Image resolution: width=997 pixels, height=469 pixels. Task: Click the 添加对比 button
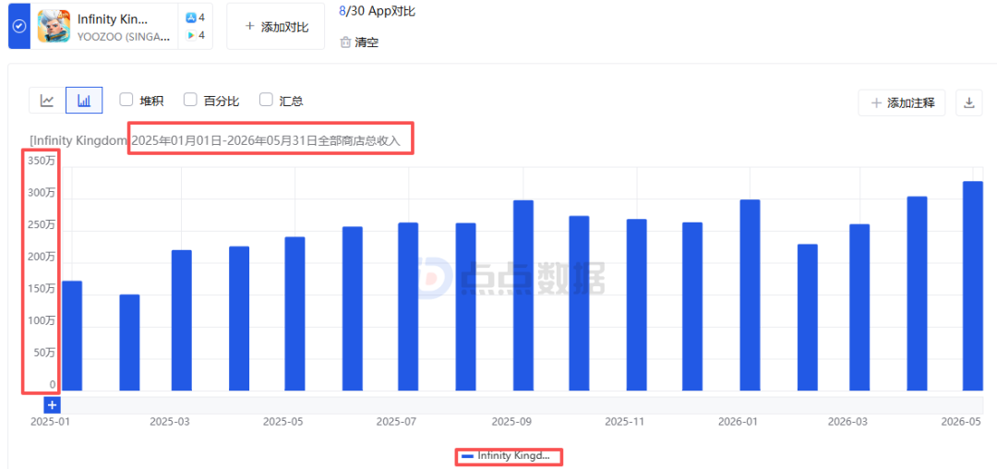click(276, 27)
